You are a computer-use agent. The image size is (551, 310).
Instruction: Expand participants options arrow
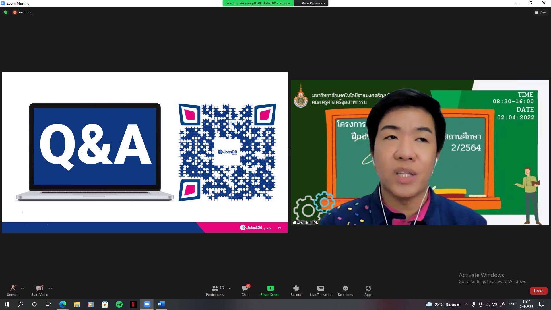[230, 288]
